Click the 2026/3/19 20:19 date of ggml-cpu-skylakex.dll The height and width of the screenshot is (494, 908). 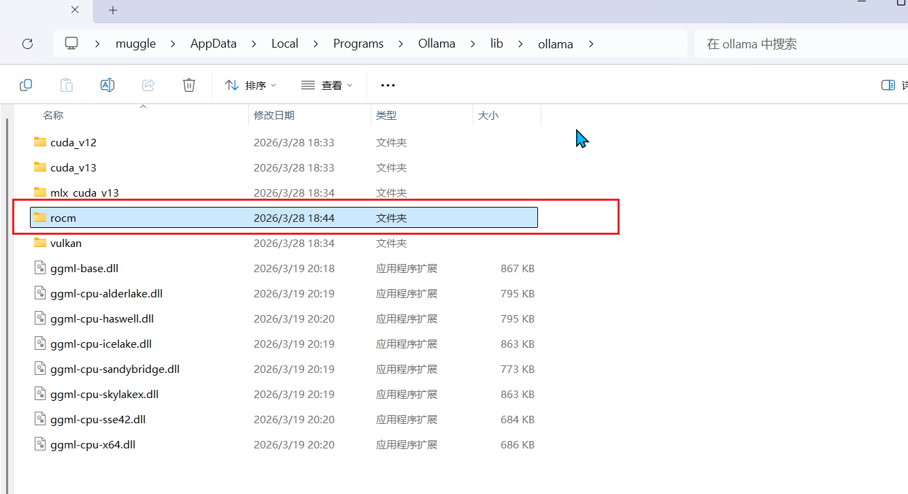[x=294, y=394]
